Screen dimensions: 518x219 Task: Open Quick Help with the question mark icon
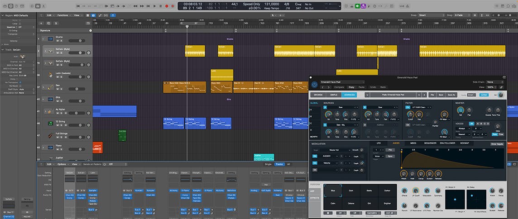tap(16, 6)
